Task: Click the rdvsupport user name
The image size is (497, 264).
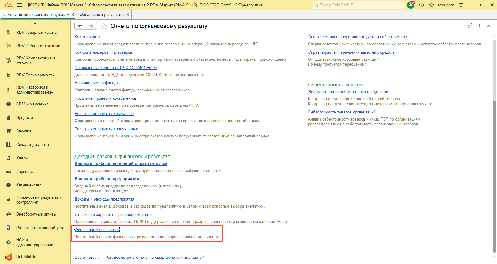Action: coord(446,5)
